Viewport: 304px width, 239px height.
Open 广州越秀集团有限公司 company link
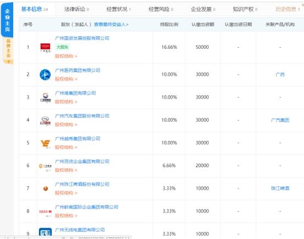[77, 139]
